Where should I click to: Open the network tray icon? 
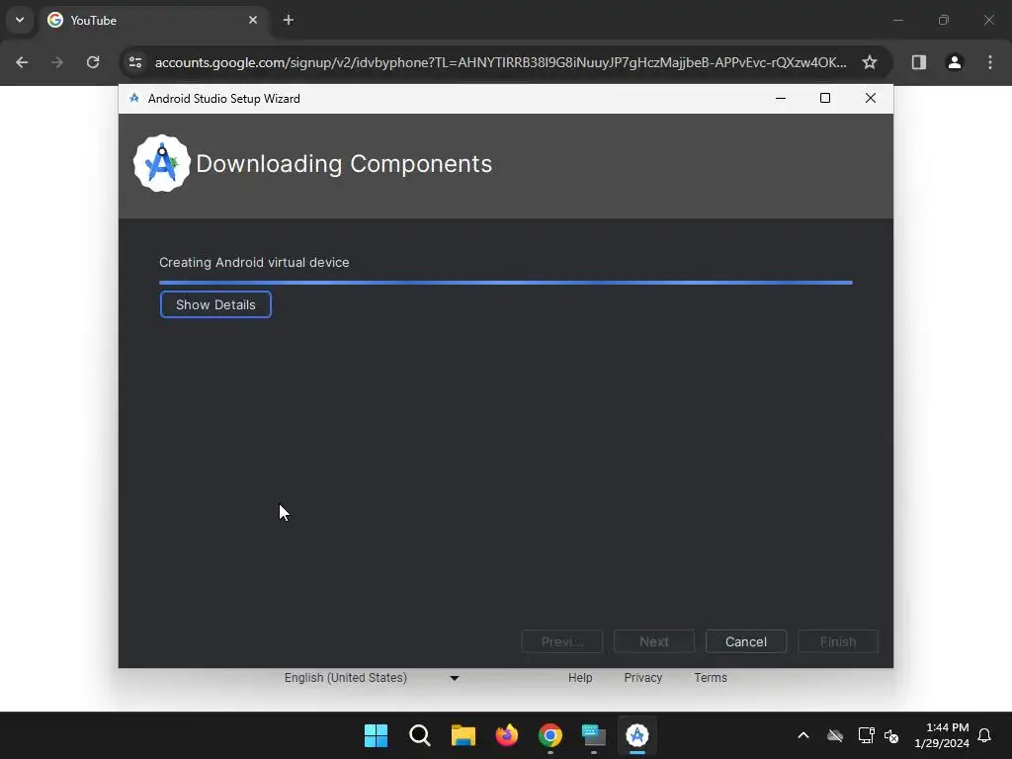pyautogui.click(x=866, y=735)
